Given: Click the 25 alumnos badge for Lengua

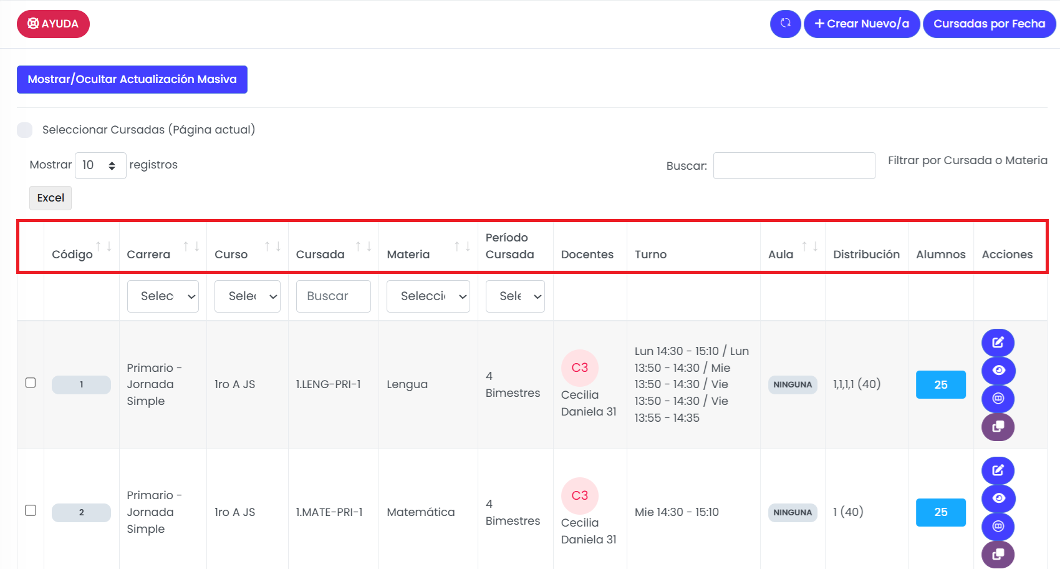Looking at the screenshot, I should (941, 384).
